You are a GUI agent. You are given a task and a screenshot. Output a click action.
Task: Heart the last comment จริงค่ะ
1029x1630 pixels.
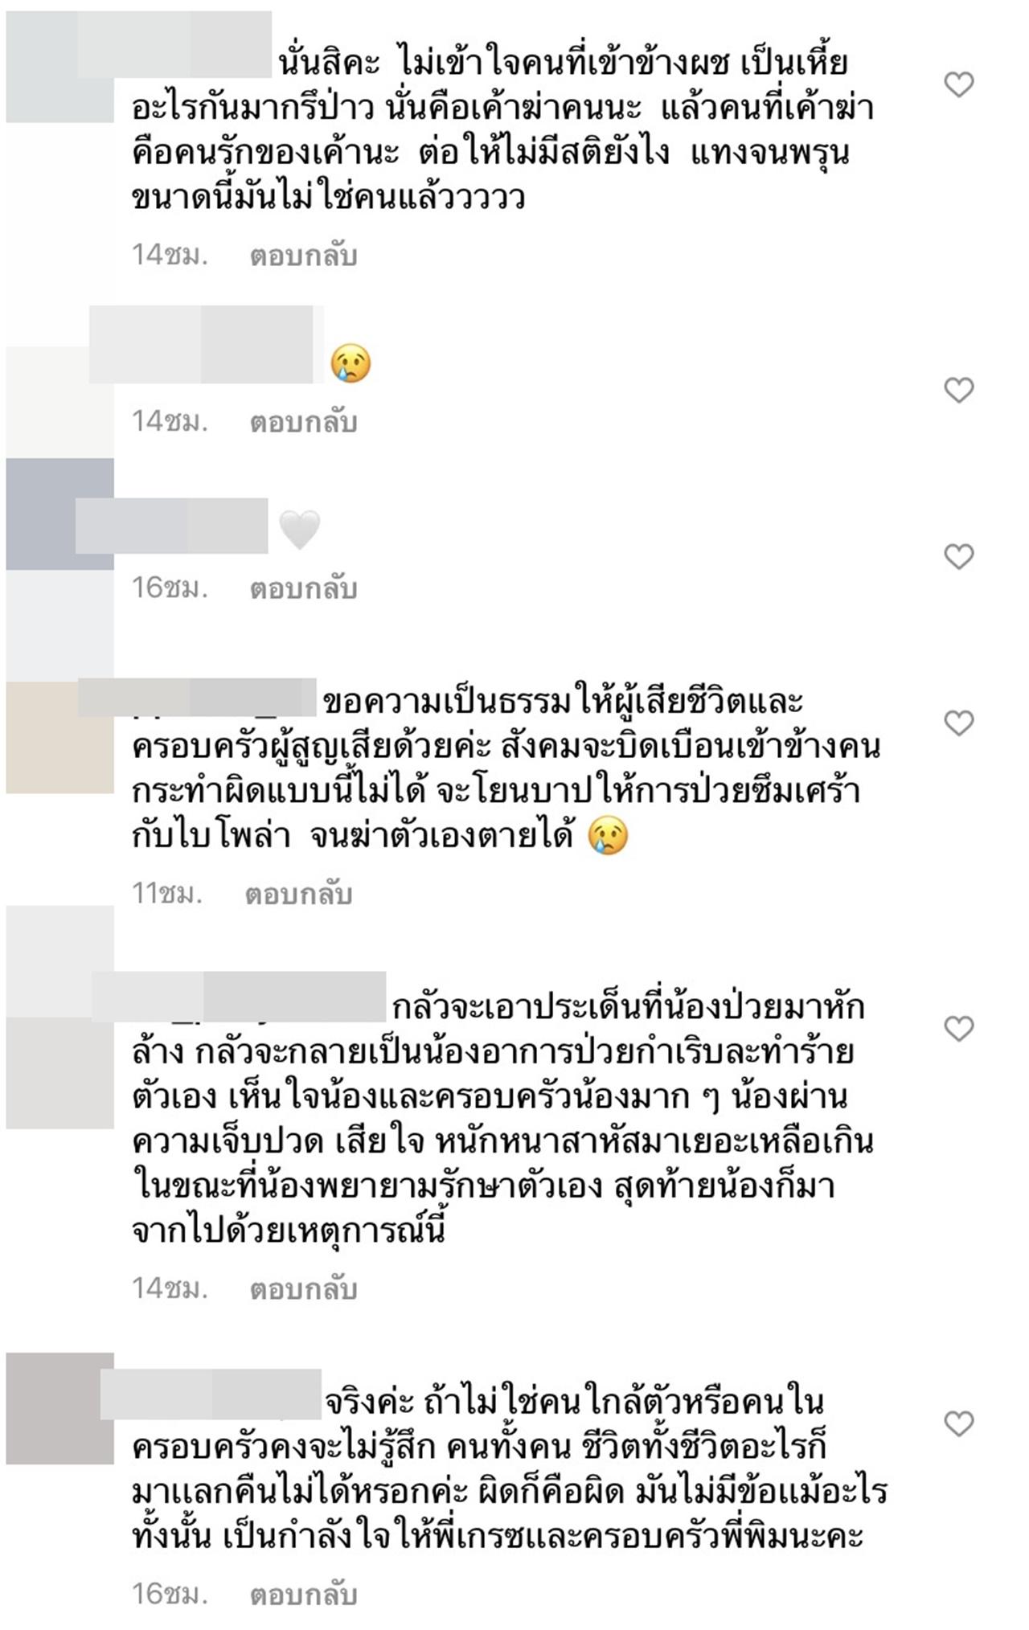pos(958,1423)
